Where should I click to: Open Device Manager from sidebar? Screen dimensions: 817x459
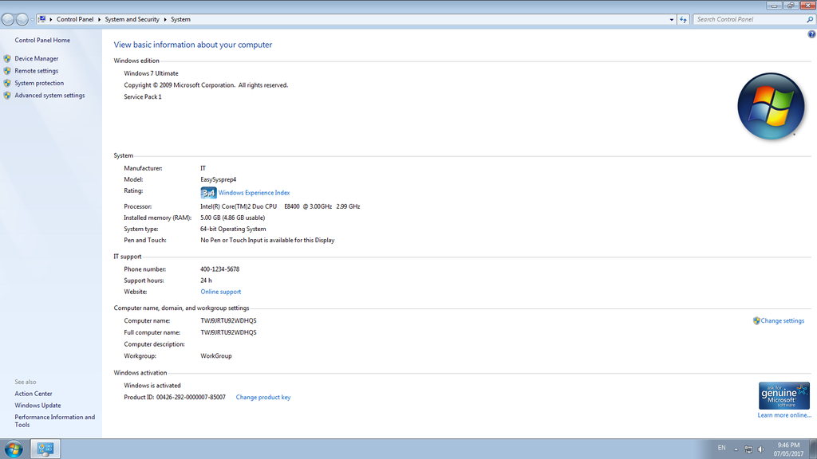click(x=37, y=59)
